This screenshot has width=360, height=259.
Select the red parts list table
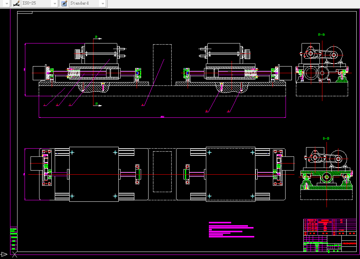coord(330,227)
